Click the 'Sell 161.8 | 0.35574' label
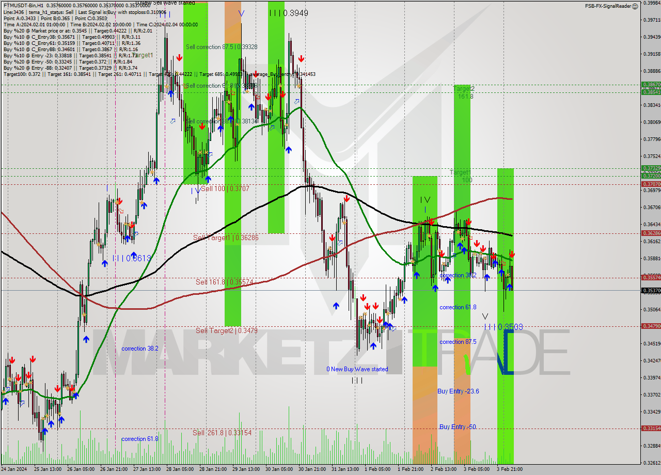The height and width of the screenshot is (475, 661). click(224, 282)
